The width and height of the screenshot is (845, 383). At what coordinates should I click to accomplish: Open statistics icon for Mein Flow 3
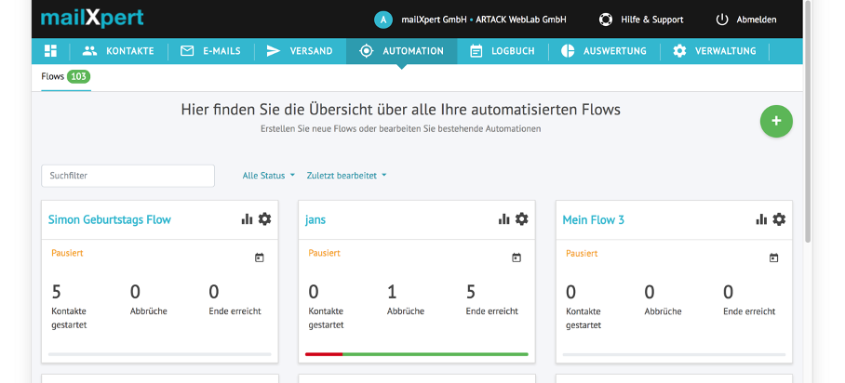pos(760,219)
